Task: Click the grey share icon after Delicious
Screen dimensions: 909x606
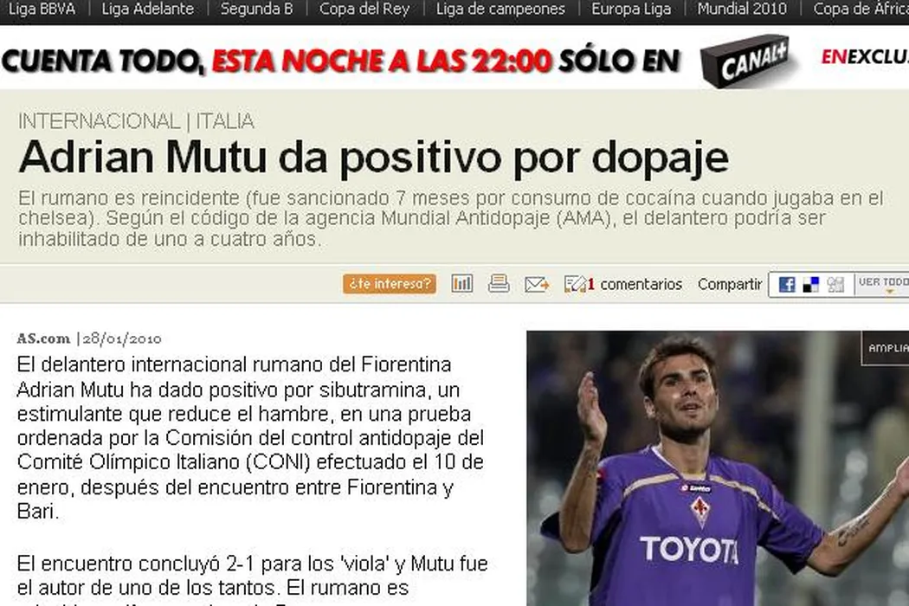Action: pyautogui.click(x=835, y=285)
